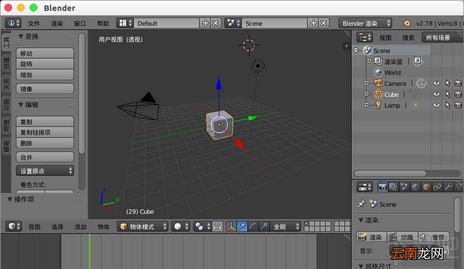
Task: Click the Blender logo icon near version text
Action: pos(406,23)
